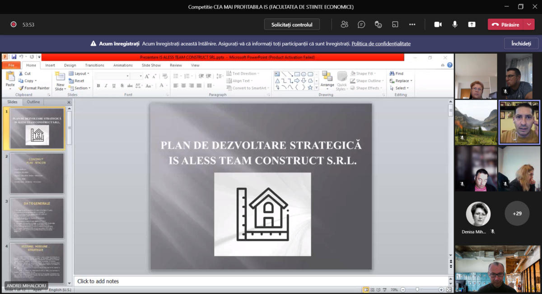Open the meeting chat panel
The height and width of the screenshot is (294, 542).
click(x=361, y=24)
